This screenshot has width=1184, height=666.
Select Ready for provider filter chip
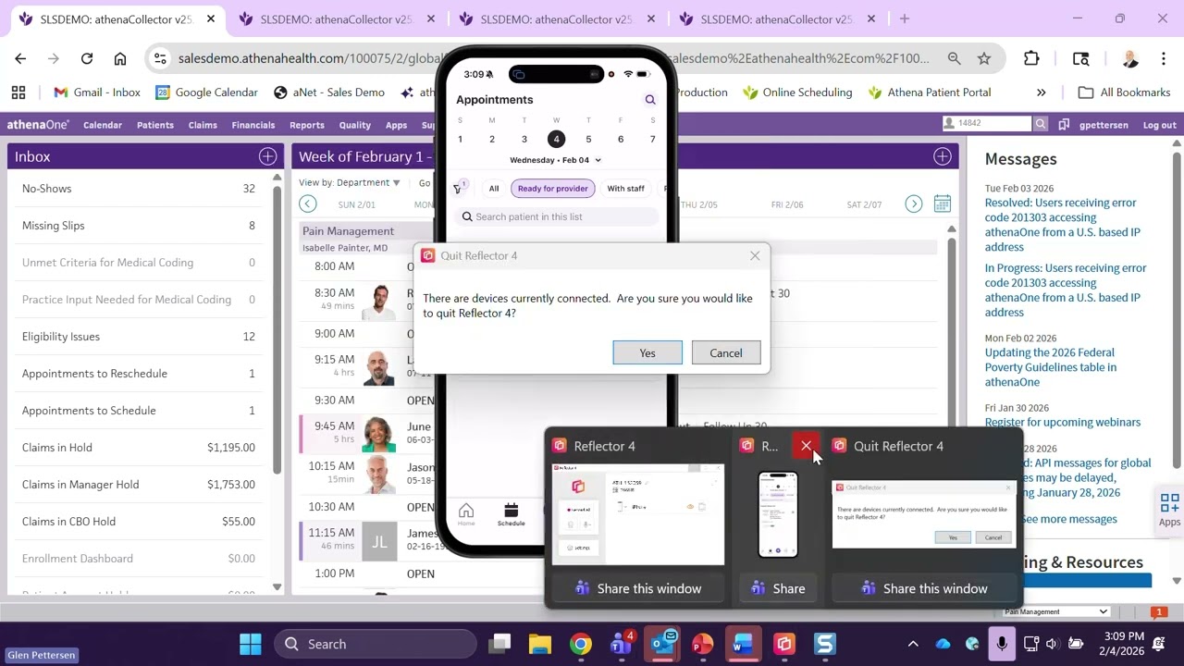click(552, 189)
